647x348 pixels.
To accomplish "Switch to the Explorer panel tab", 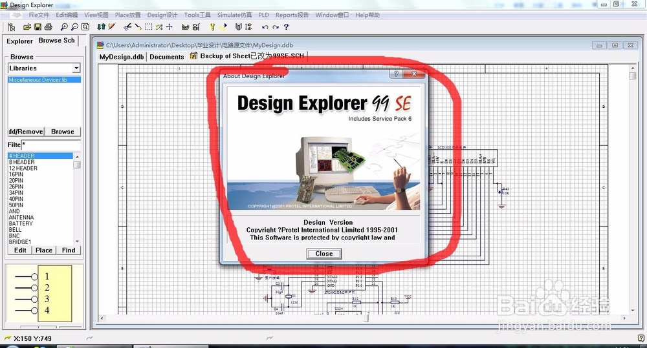I will 19,41.
